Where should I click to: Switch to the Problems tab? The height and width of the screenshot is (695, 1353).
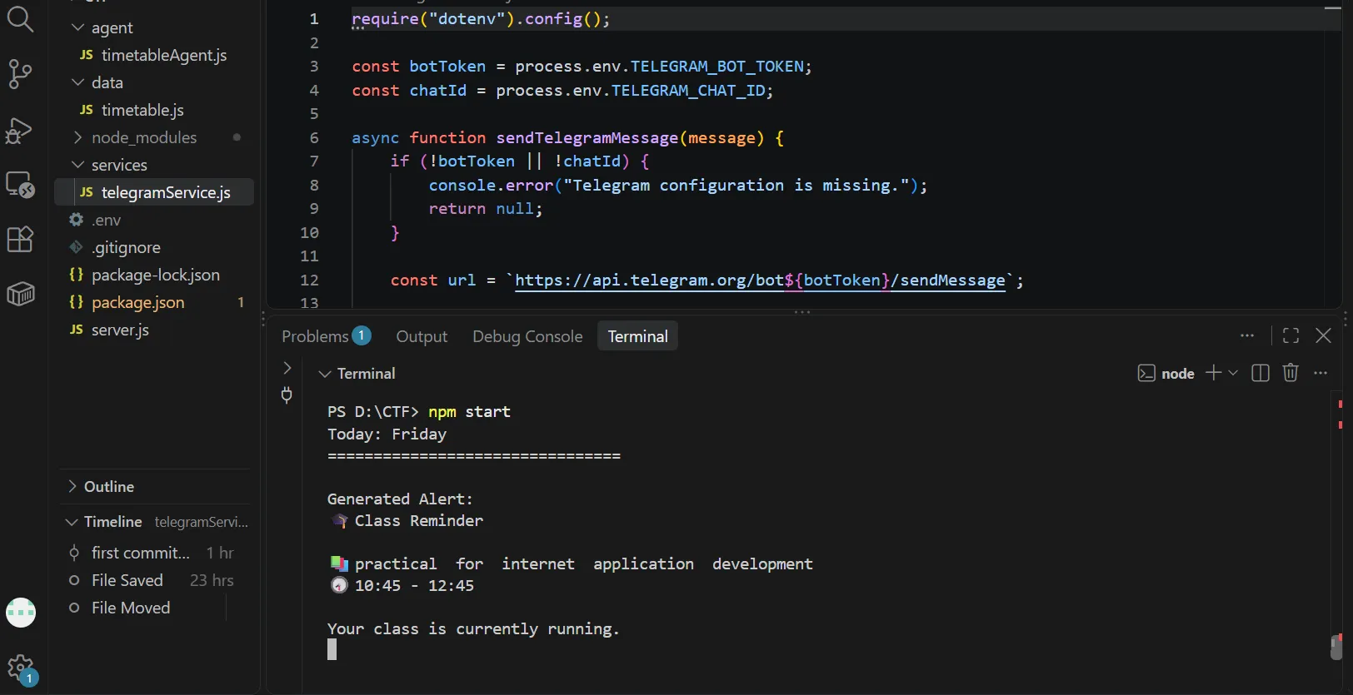point(326,336)
